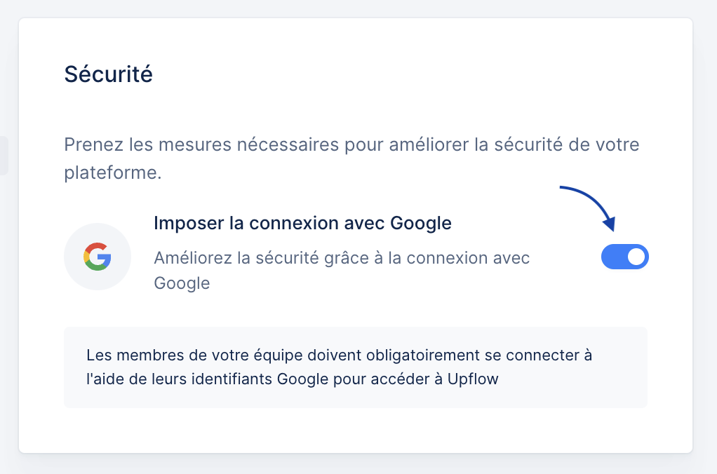
Task: Click the Imposer la connexion avec Google title
Action: [x=302, y=223]
